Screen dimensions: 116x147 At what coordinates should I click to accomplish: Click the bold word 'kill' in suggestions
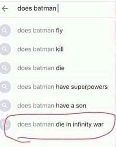click(x=60, y=49)
